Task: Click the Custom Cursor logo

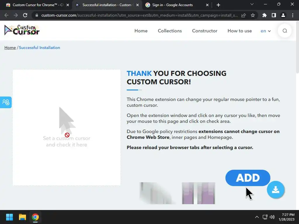Action: point(22,30)
